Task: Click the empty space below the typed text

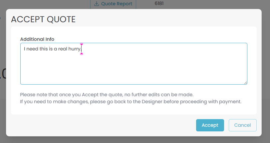Action: coord(133,70)
